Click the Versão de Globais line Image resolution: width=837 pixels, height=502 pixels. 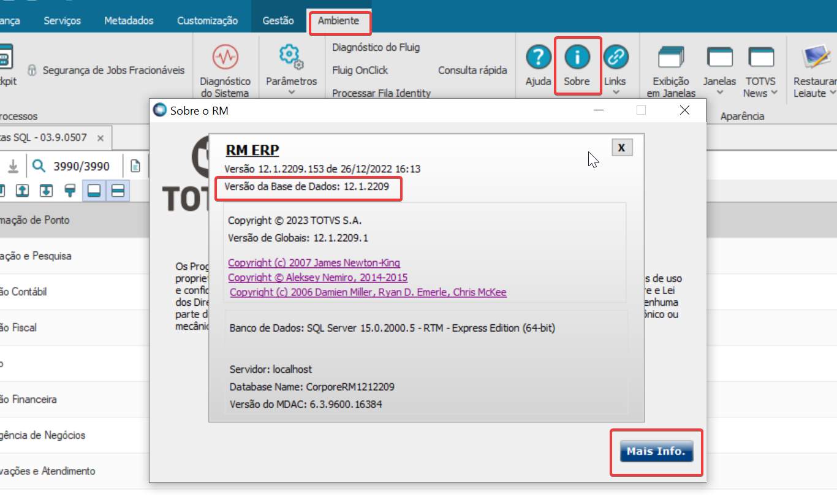pyautogui.click(x=298, y=238)
